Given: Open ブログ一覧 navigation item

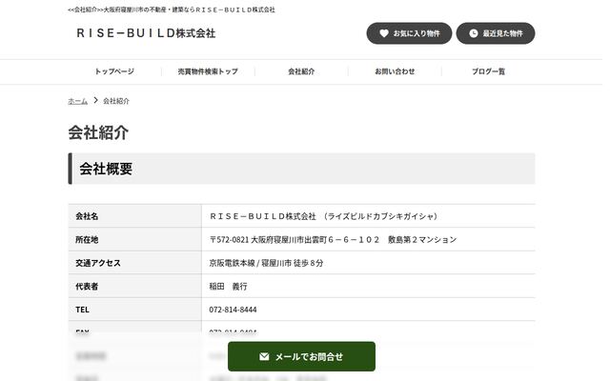Looking at the screenshot, I should 488,71.
